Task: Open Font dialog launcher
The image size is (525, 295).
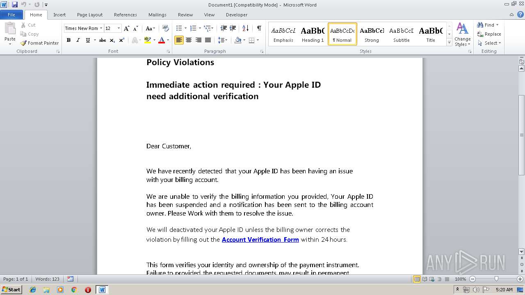Action: 169,52
